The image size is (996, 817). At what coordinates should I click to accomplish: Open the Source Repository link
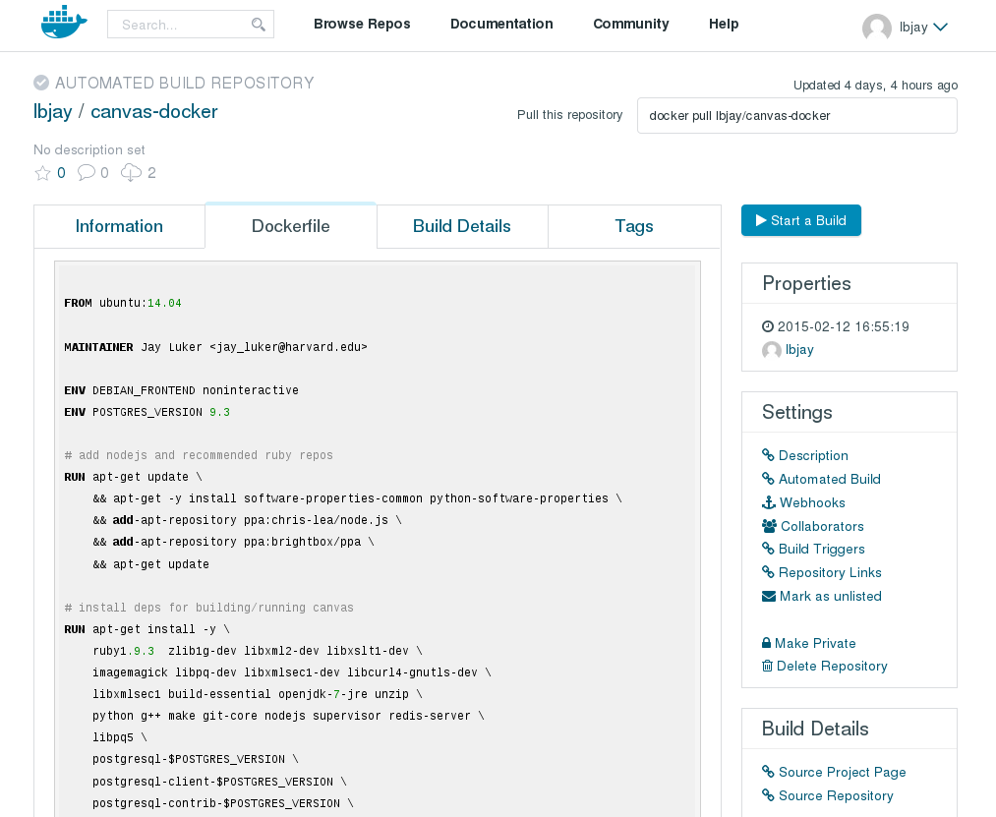click(x=836, y=795)
